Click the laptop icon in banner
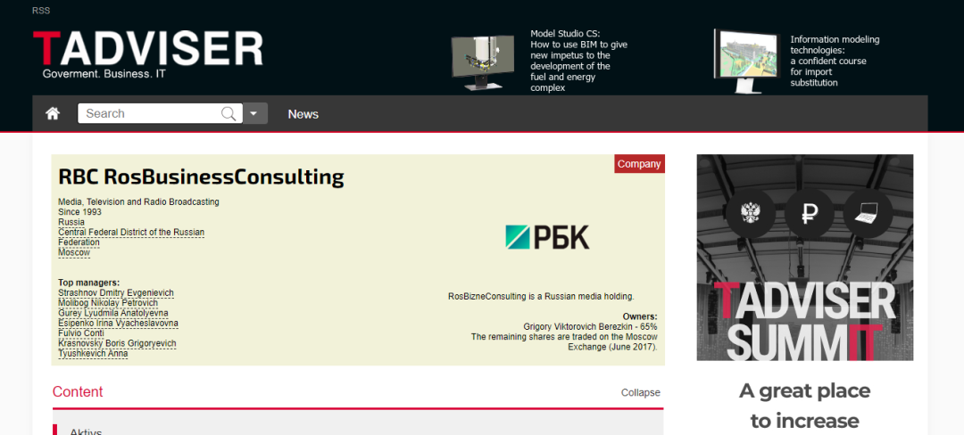The image size is (964, 435). [868, 214]
